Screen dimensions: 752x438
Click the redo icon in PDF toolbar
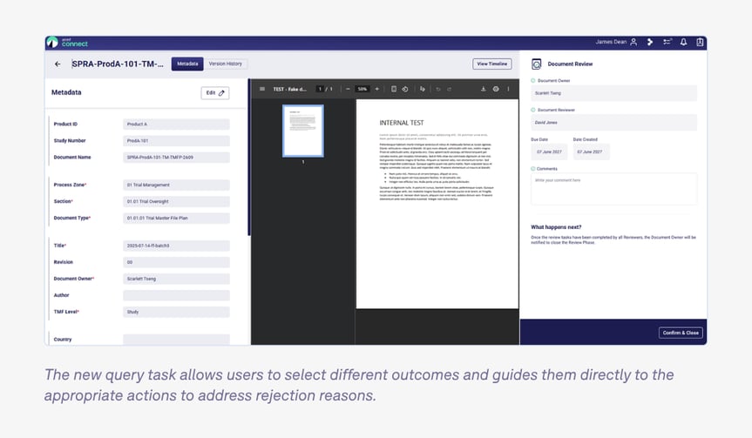(450, 89)
